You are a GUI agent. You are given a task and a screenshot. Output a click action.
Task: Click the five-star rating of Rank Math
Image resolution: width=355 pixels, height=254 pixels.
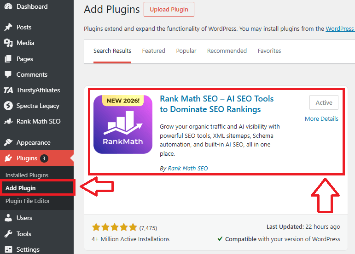coord(115,227)
